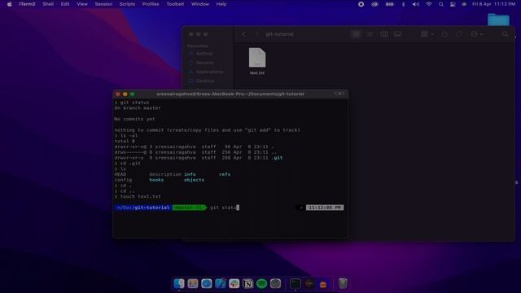This screenshot has height=293, width=521.
Task: Open the volume control in menu bar
Action: tap(416, 4)
